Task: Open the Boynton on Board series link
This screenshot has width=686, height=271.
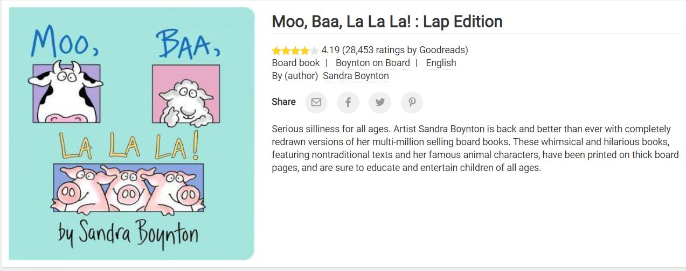Action: [372, 63]
